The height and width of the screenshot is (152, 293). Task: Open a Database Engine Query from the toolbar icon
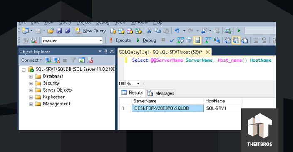pos(113,31)
